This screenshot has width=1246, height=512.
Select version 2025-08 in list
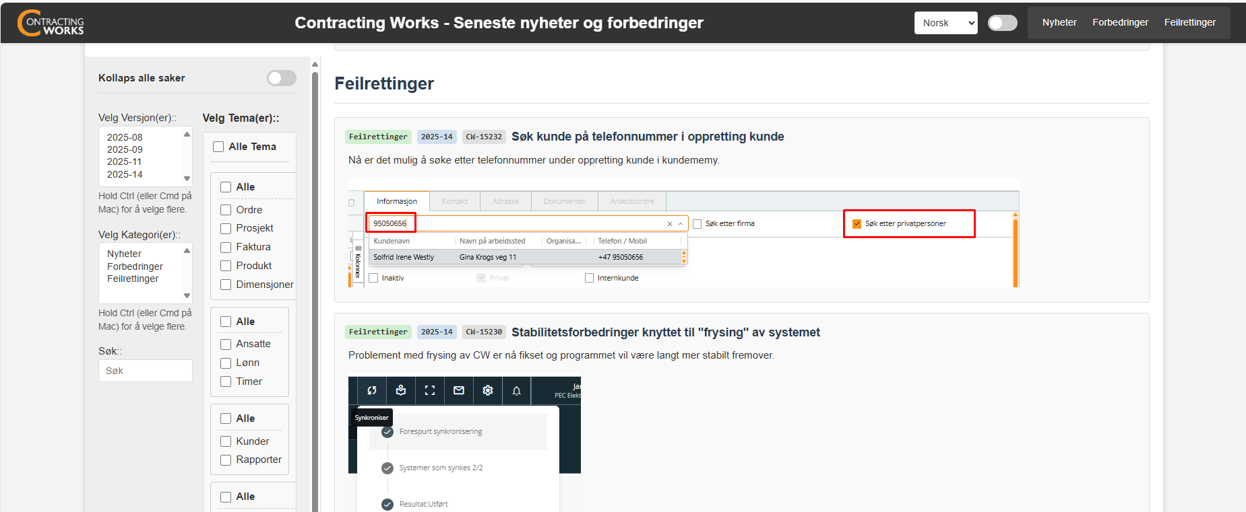point(125,137)
